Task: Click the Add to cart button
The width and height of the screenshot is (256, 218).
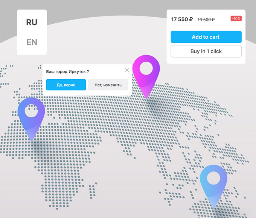Action: [206, 37]
